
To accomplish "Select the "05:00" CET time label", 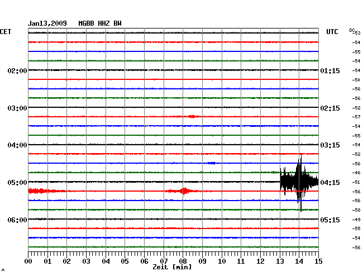I will click(17, 183).
